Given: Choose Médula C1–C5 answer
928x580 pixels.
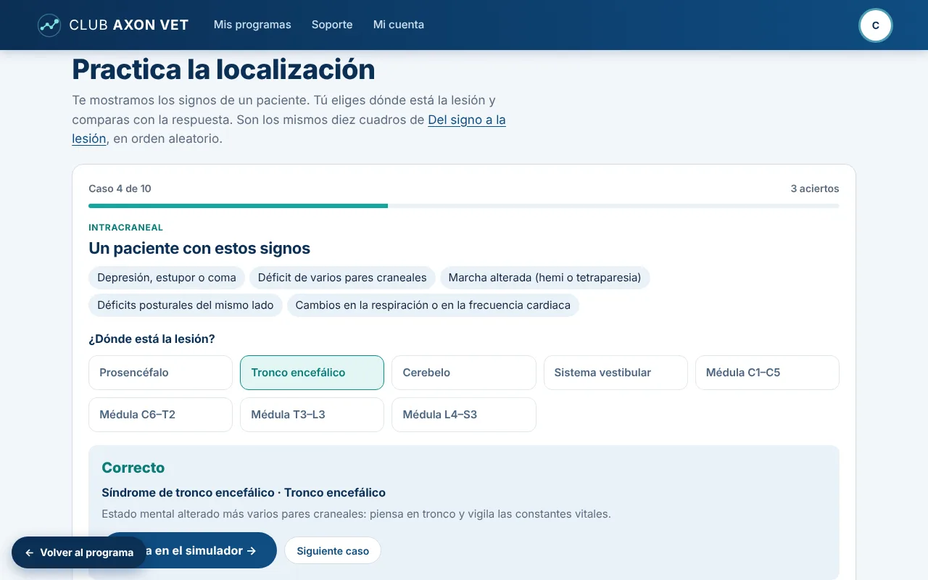Looking at the screenshot, I should click(x=767, y=373).
